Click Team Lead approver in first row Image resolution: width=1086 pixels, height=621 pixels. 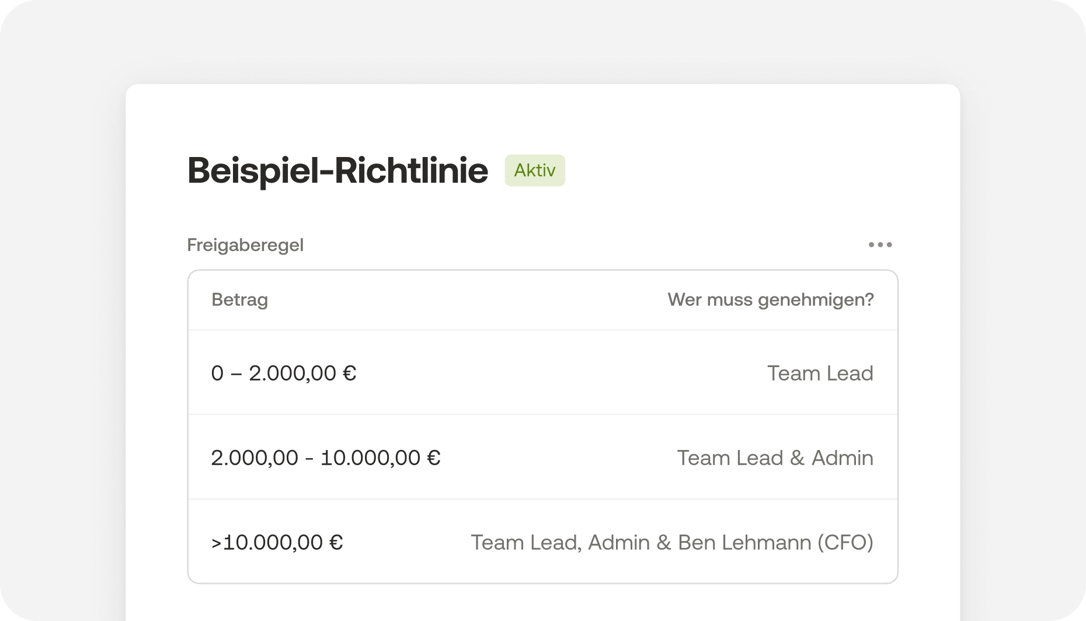coord(820,374)
